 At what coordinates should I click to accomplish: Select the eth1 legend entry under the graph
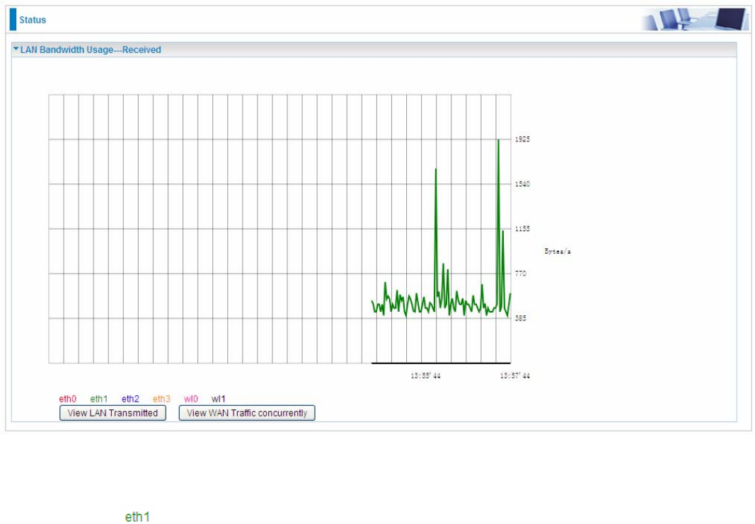pyautogui.click(x=99, y=398)
